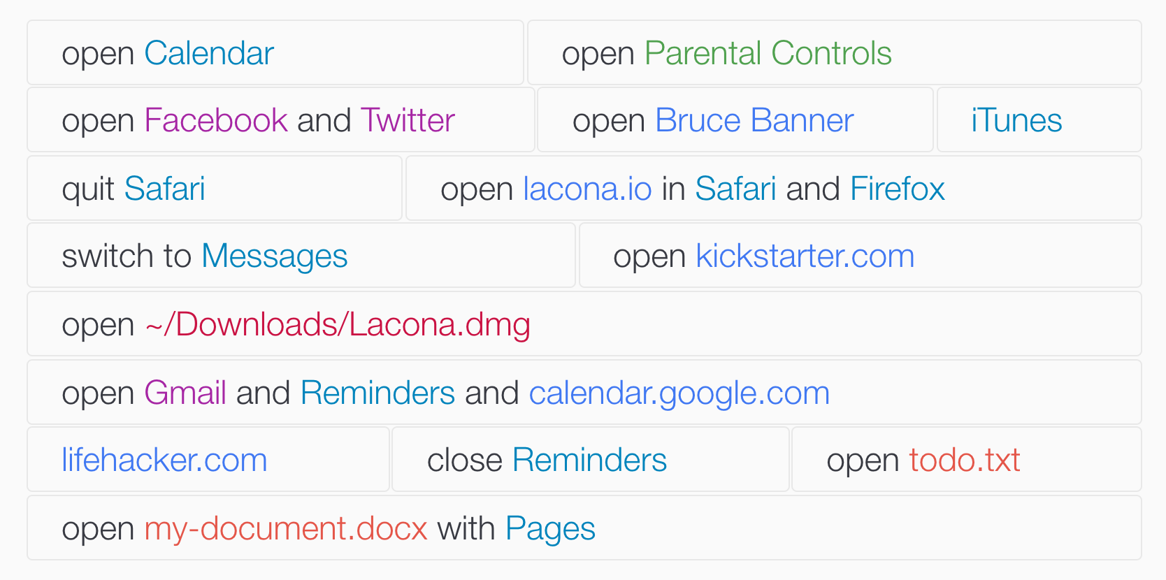Select the "close Reminders" command
This screenshot has height=580, width=1166.
coord(590,460)
